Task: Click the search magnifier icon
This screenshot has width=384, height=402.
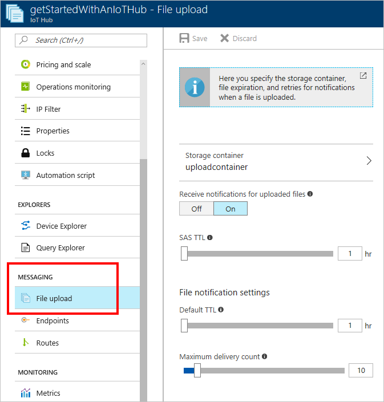Action: pyautogui.click(x=23, y=40)
